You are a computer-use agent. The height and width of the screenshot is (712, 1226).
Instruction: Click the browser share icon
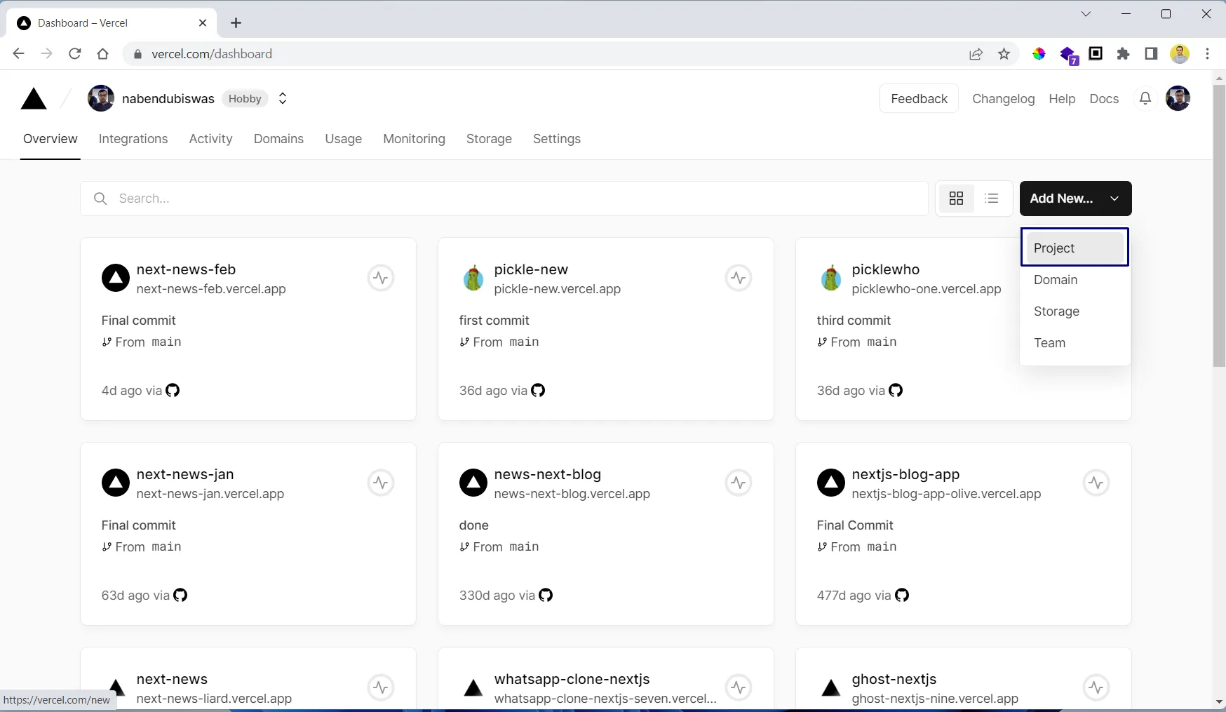coord(976,54)
